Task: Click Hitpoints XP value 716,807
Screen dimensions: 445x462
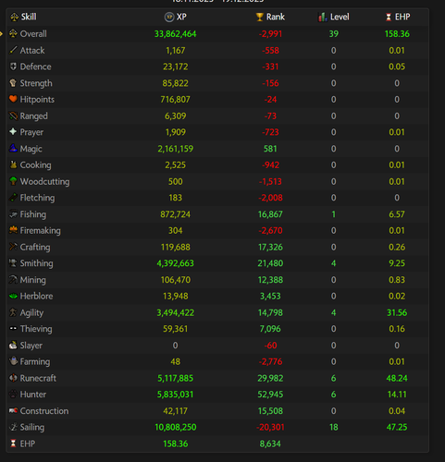Action: click(175, 100)
